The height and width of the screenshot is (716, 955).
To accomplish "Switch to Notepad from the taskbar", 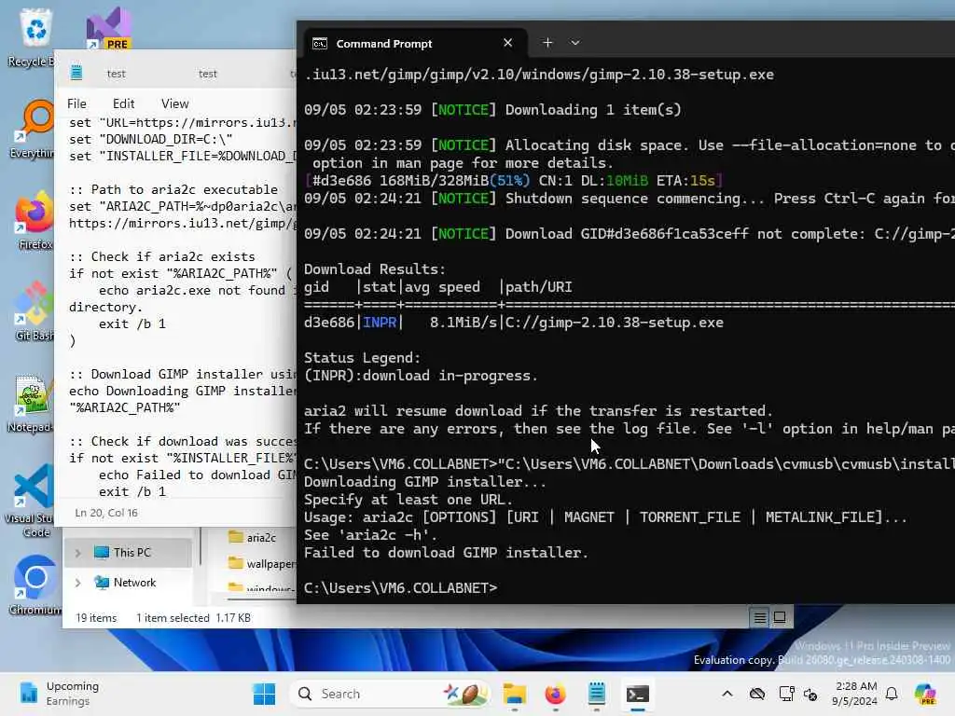I will tap(596, 694).
